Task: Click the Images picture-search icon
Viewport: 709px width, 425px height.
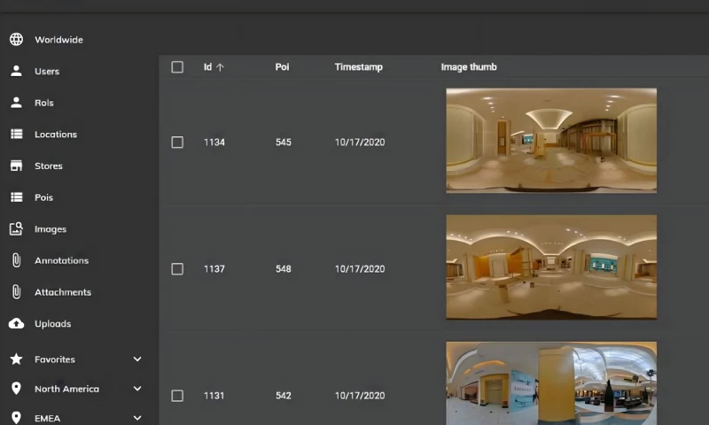Action: [x=16, y=228]
